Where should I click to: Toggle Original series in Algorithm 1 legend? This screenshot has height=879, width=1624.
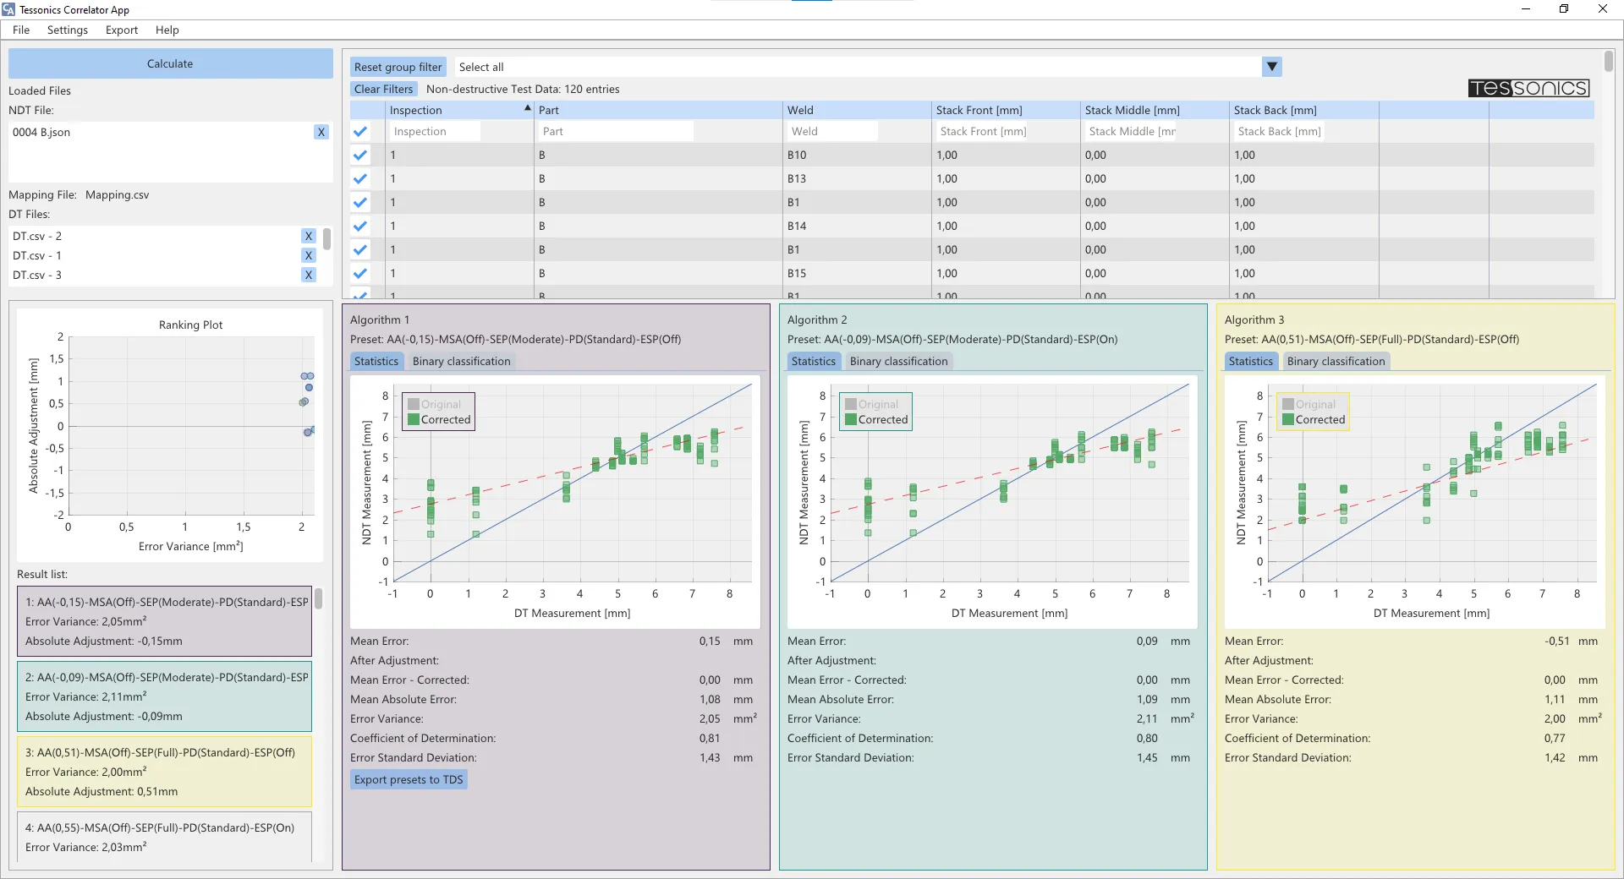tap(414, 404)
